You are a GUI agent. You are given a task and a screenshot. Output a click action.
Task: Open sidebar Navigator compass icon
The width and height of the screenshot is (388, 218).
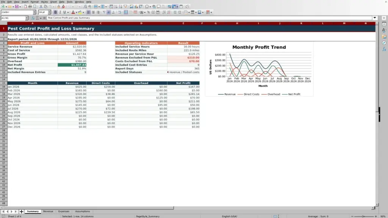pos(384,43)
